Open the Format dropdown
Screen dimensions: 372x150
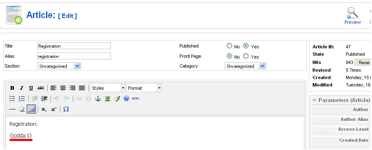tap(144, 88)
